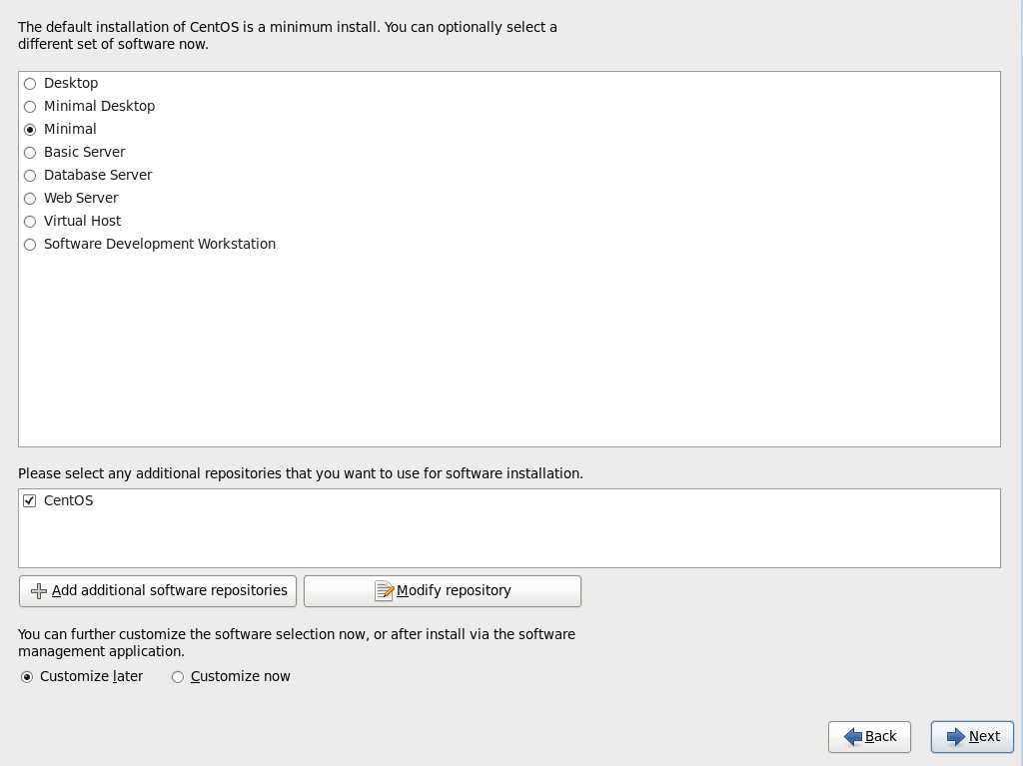Proceed by clicking Next
The width and height of the screenshot is (1023, 766).
tap(971, 736)
